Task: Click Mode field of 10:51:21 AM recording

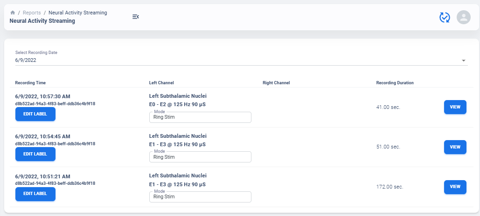Action: (200, 197)
